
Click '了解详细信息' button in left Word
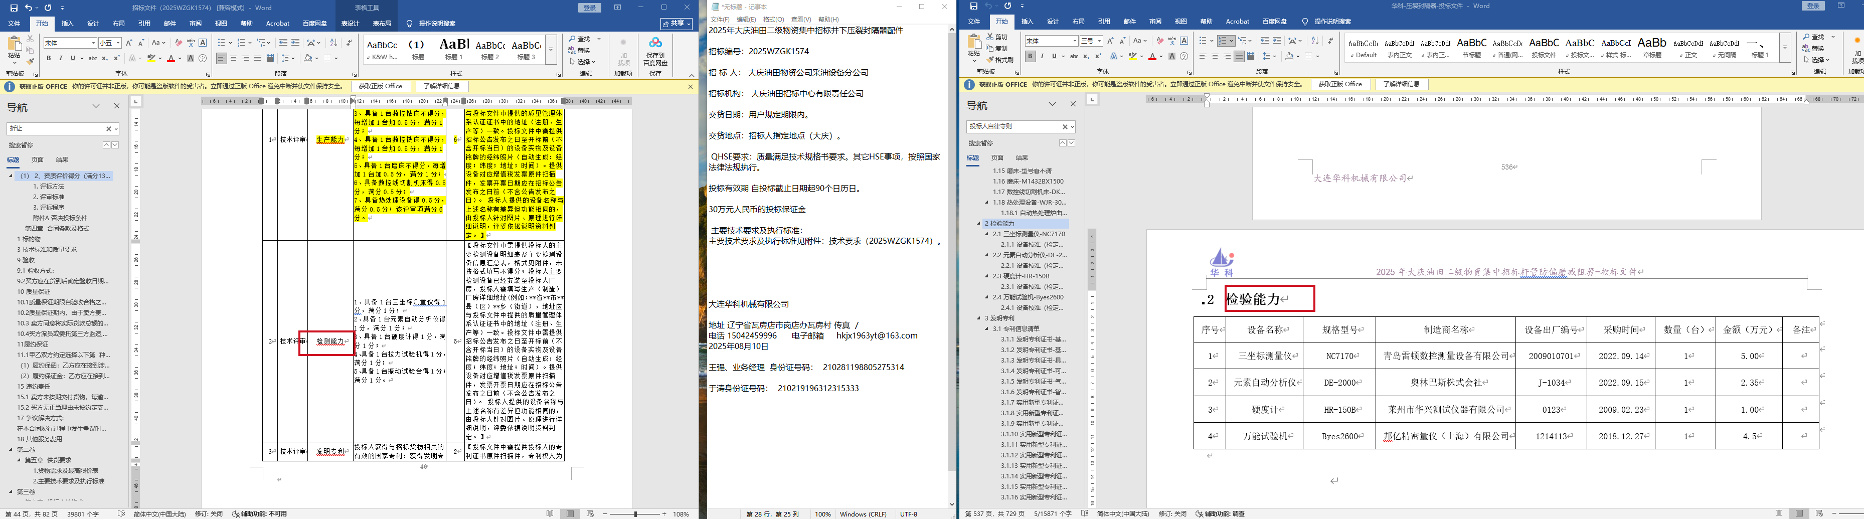pos(441,86)
